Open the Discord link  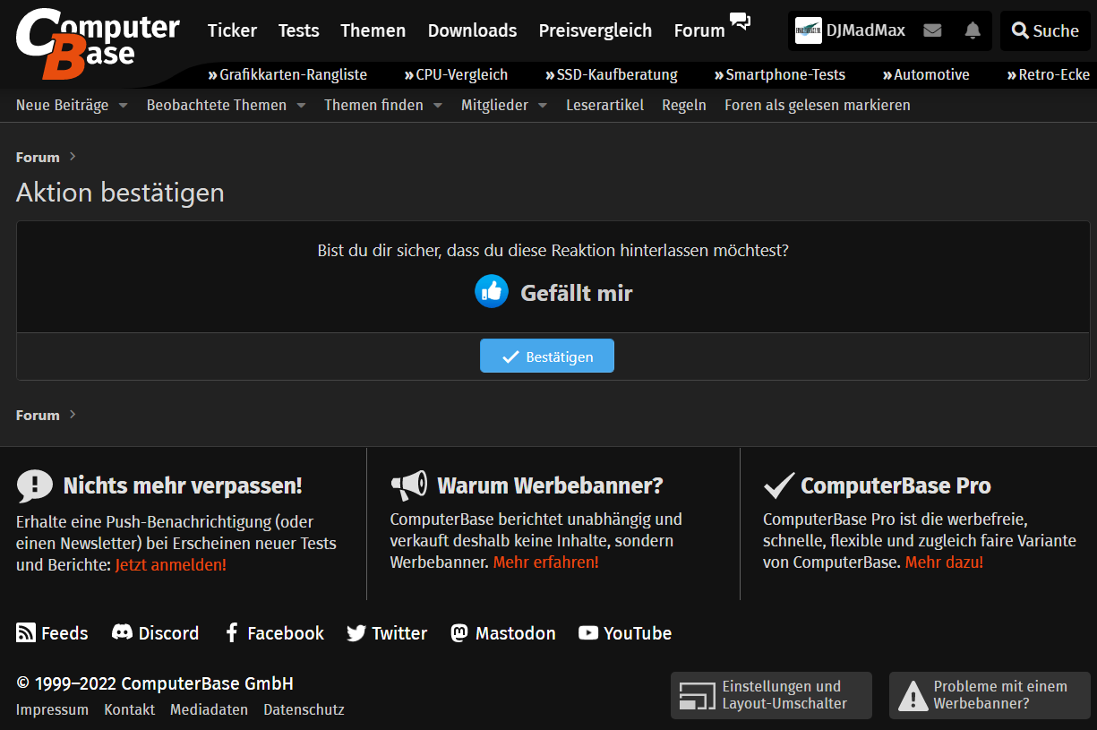(x=155, y=633)
